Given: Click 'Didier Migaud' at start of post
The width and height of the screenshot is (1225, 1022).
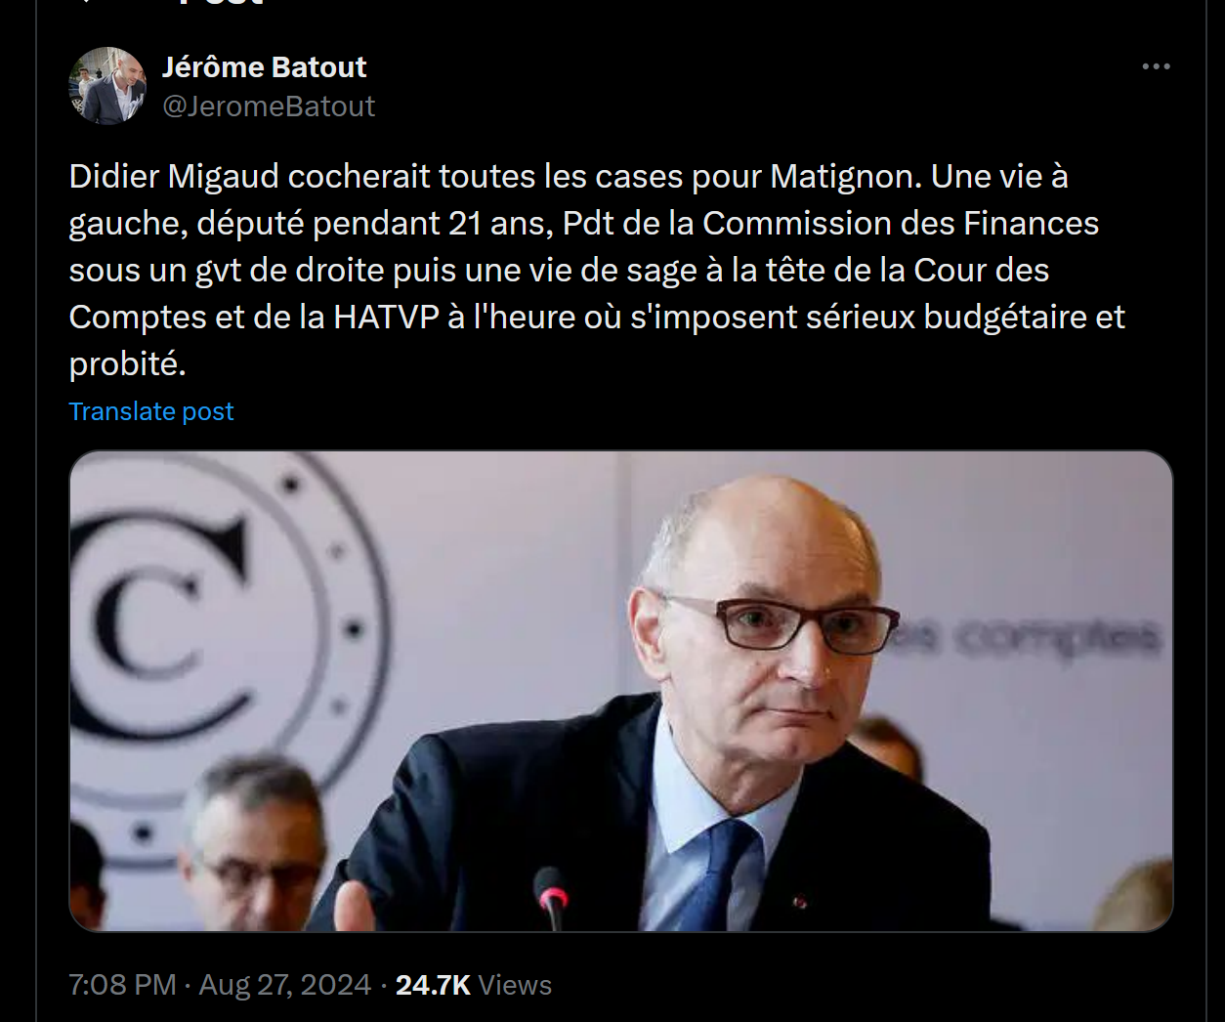Looking at the screenshot, I should [x=174, y=177].
